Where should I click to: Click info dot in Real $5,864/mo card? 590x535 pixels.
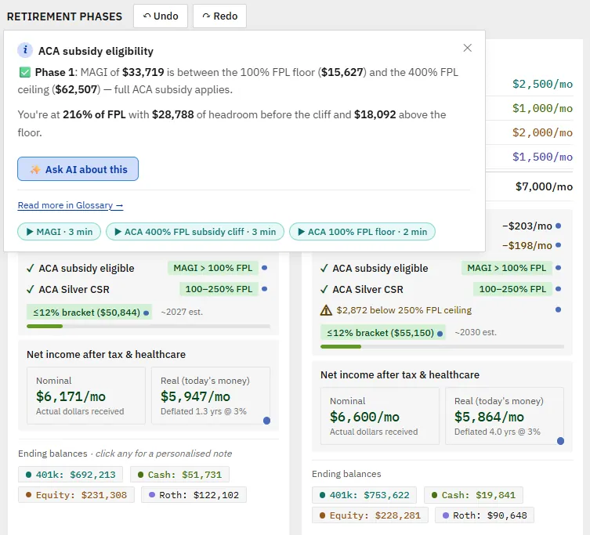[x=561, y=441]
